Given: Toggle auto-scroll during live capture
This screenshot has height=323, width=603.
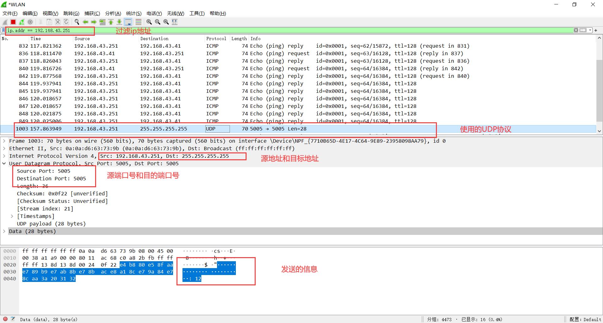Looking at the screenshot, I should tap(128, 22).
